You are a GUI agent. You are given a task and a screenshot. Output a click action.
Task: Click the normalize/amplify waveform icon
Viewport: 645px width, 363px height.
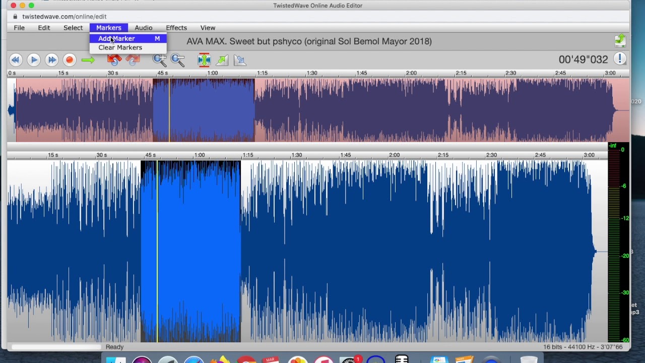click(204, 60)
